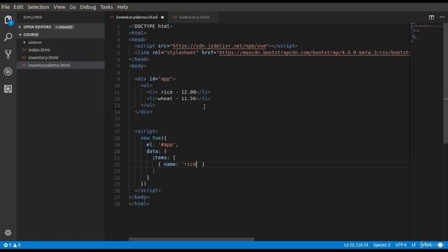Open the Manage gear icon
Screen dimensions: 448x252
[8, 232]
